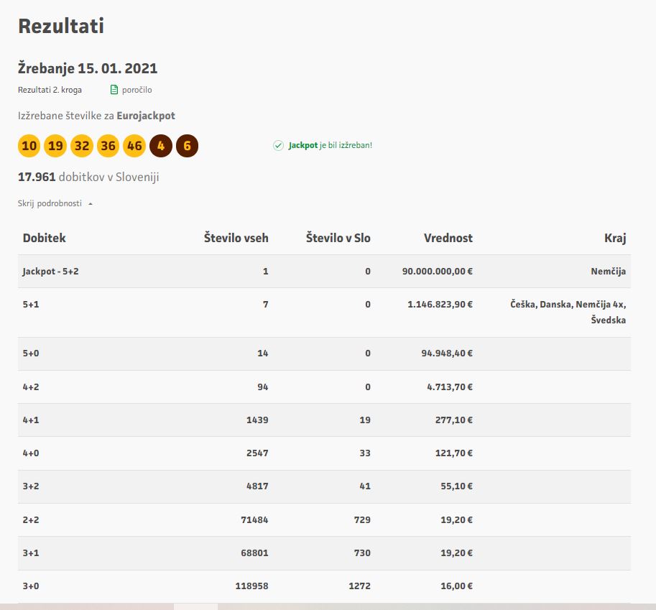
Task: Collapse details with Skrij podrobnosti
Action: [x=50, y=203]
